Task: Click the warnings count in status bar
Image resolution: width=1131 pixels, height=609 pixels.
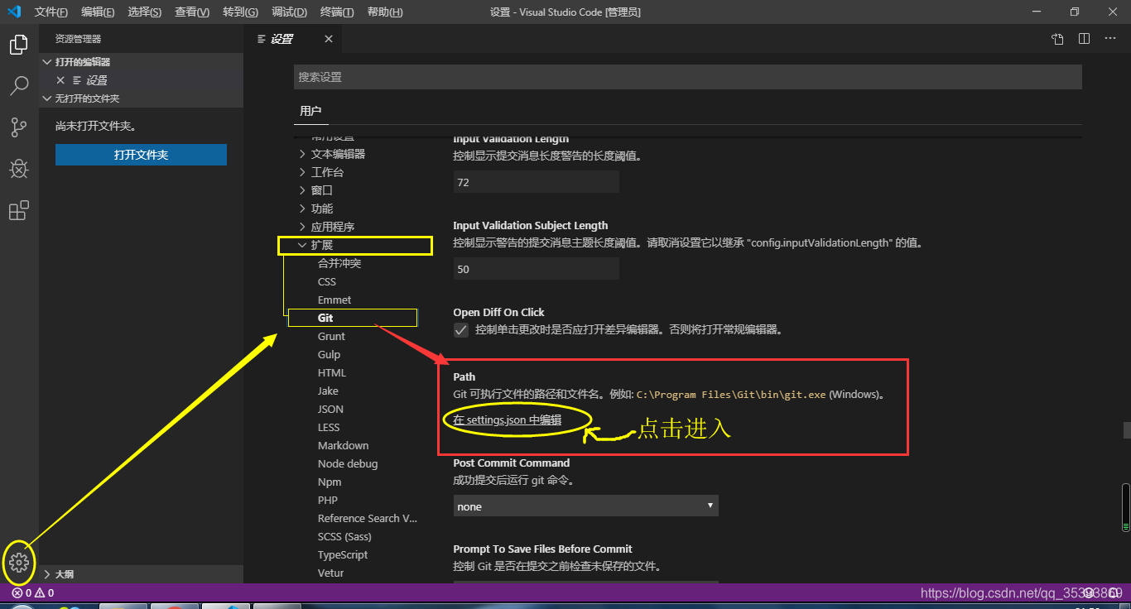Action: coord(45,592)
